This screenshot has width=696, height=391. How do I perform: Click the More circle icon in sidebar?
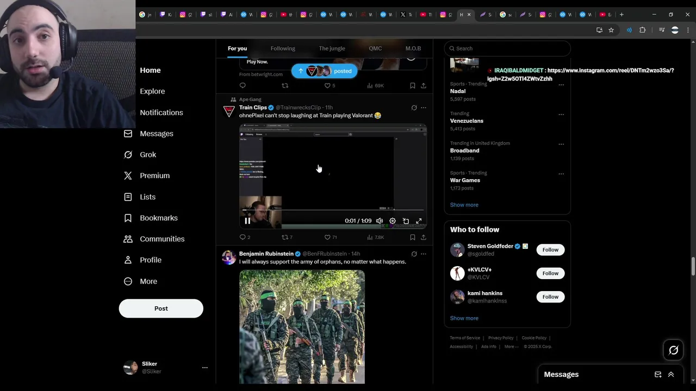(x=128, y=281)
